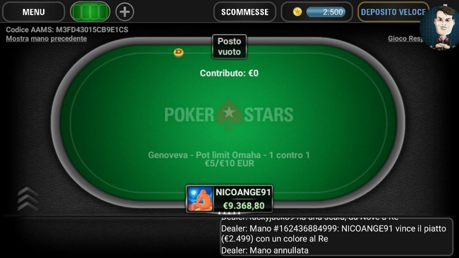Viewport: 459px width, 258px height.
Task: Tap the caricature avatar in corner
Action: [x=440, y=28]
